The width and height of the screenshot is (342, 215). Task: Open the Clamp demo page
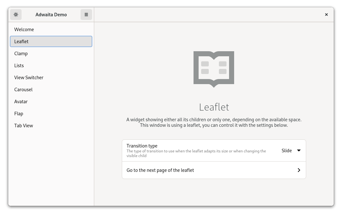click(21, 53)
